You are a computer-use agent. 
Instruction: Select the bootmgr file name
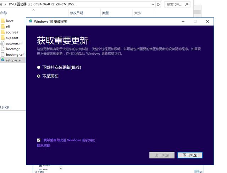click(13, 49)
